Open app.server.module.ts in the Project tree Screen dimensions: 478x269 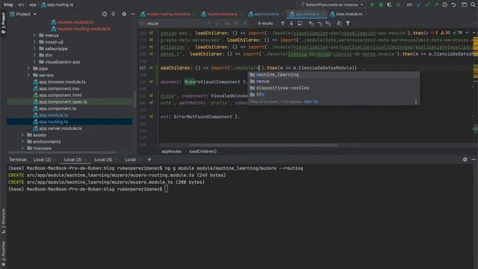coord(60,129)
